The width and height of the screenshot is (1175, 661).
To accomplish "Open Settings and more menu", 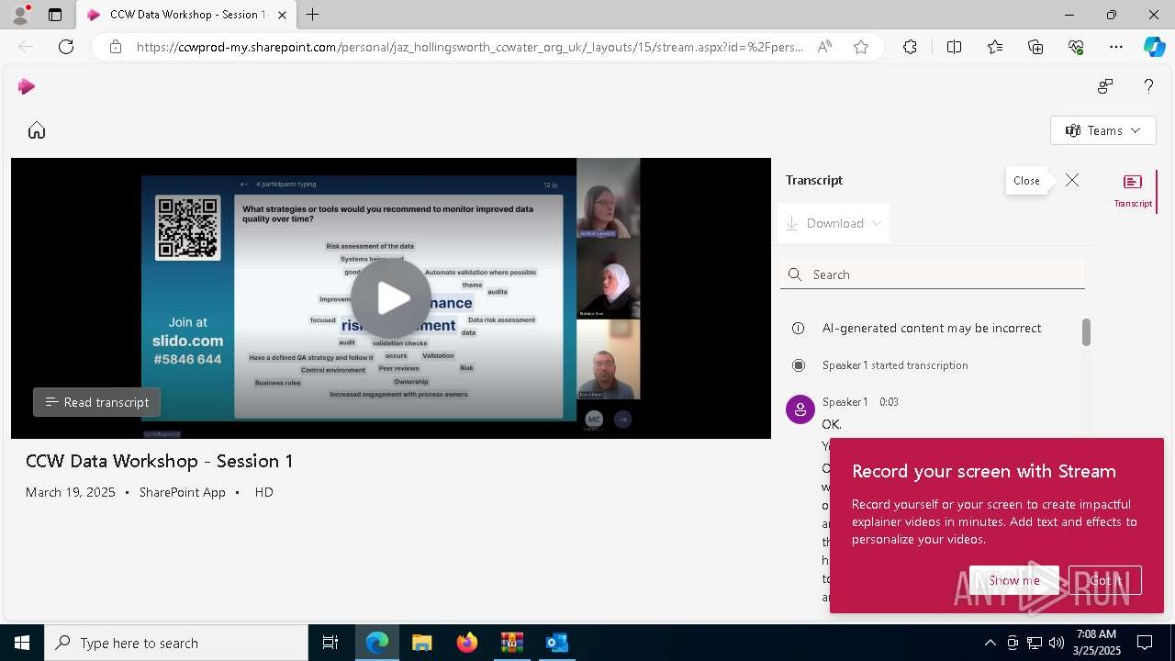I will [x=1116, y=47].
